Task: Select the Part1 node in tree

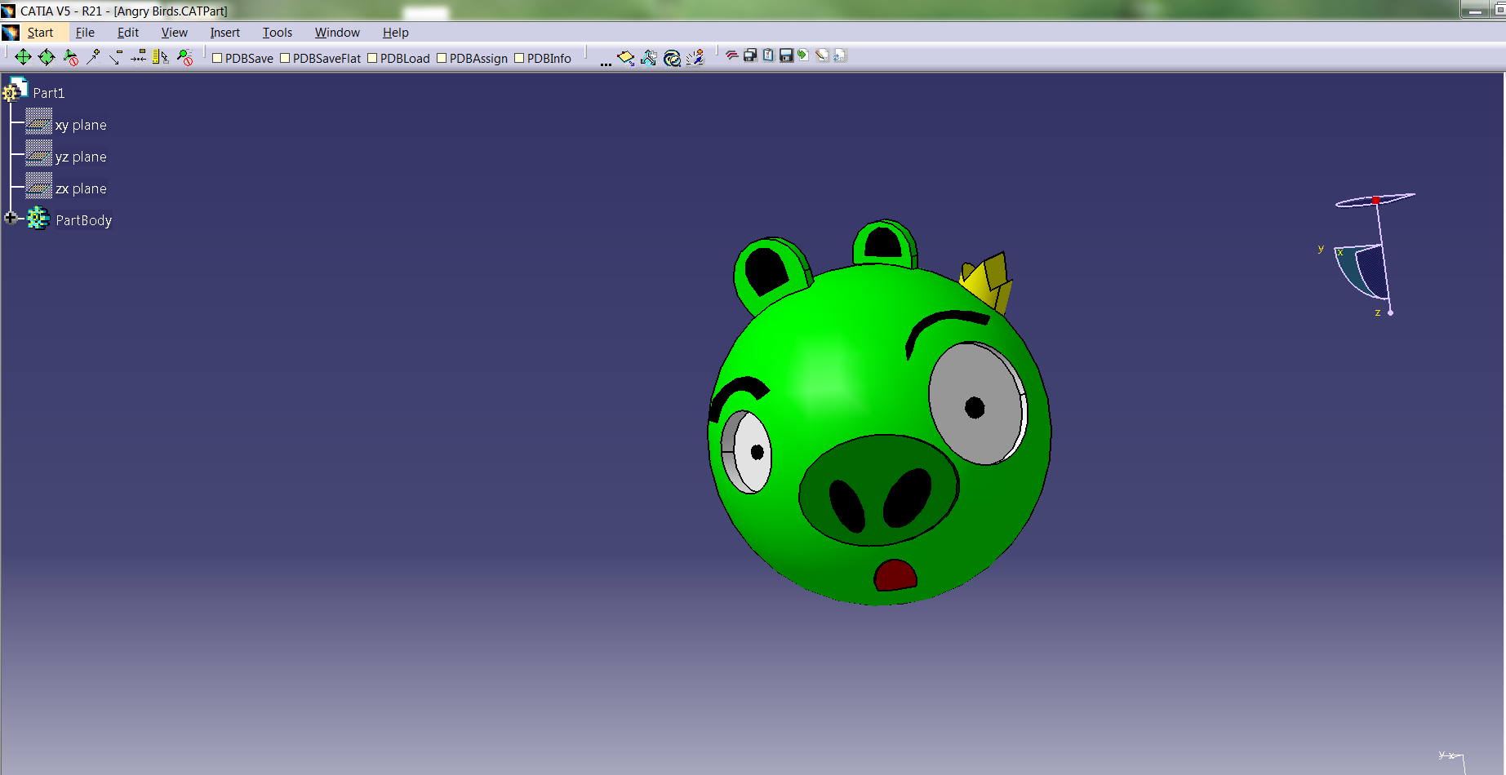Action: tap(49, 93)
